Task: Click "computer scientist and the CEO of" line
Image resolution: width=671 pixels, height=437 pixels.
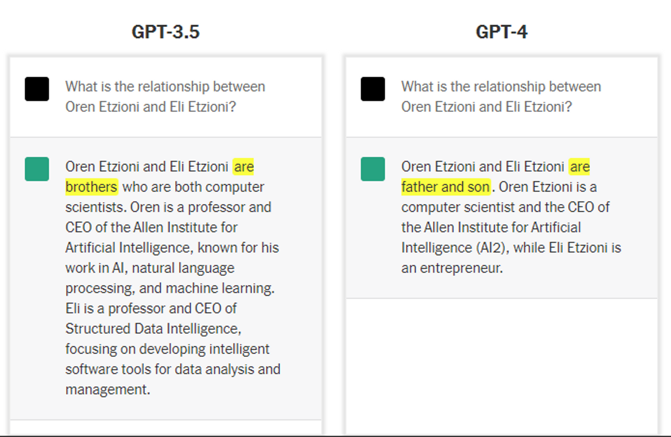Action: pos(505,207)
